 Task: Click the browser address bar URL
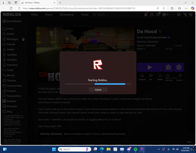point(79,8)
